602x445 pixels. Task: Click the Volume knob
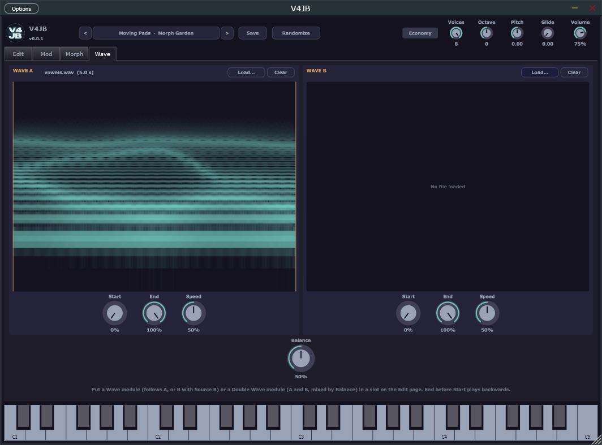(580, 33)
